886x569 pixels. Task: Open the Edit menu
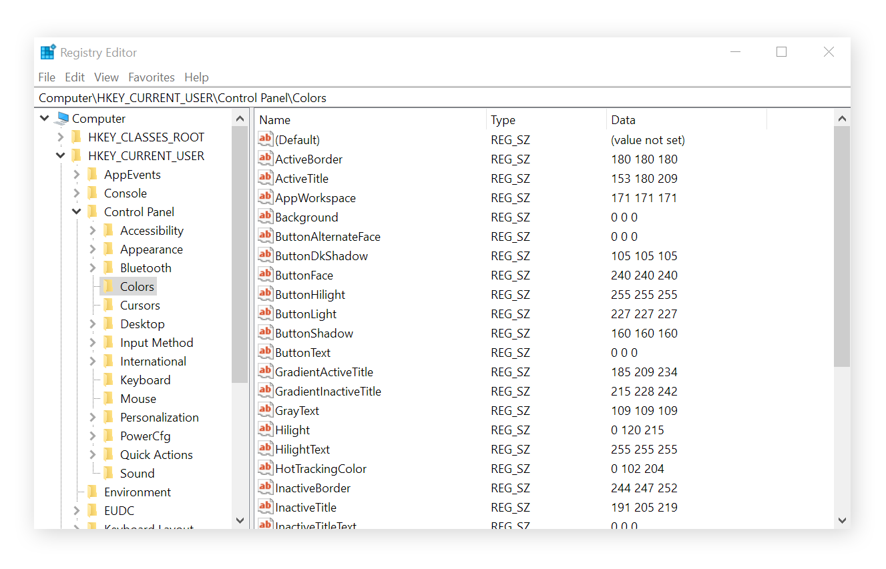tap(74, 77)
